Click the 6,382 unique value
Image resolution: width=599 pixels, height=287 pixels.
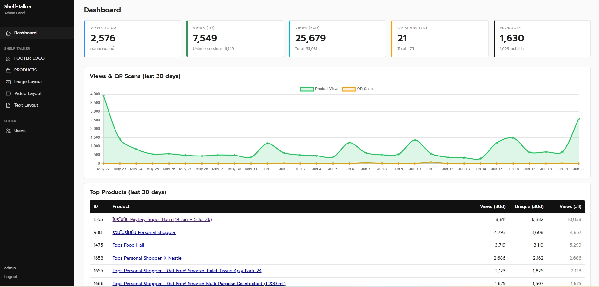click(x=537, y=219)
